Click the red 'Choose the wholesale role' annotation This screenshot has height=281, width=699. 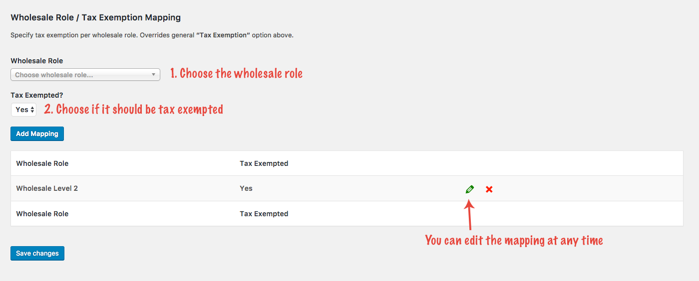tap(236, 74)
